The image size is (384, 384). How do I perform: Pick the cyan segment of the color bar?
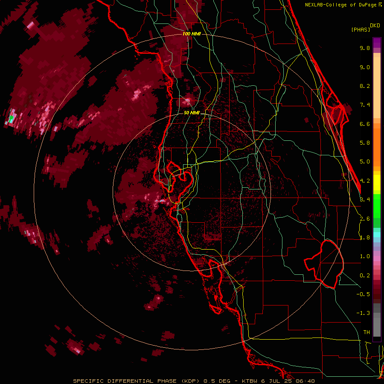(377, 235)
